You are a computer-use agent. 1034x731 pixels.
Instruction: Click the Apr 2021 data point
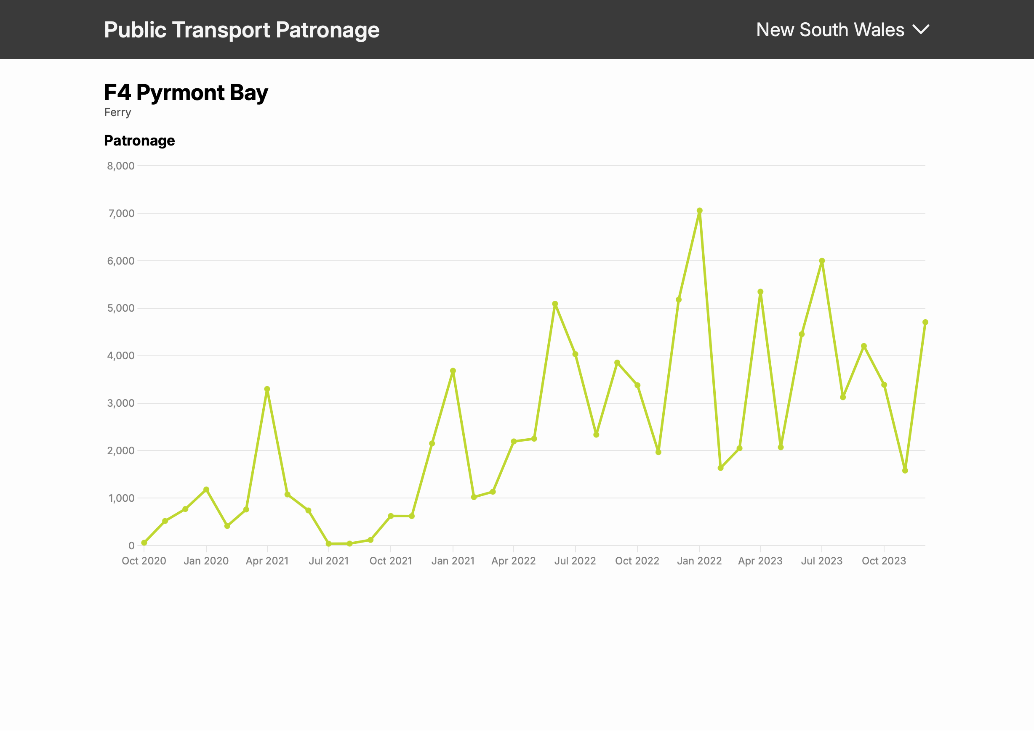[x=267, y=389]
